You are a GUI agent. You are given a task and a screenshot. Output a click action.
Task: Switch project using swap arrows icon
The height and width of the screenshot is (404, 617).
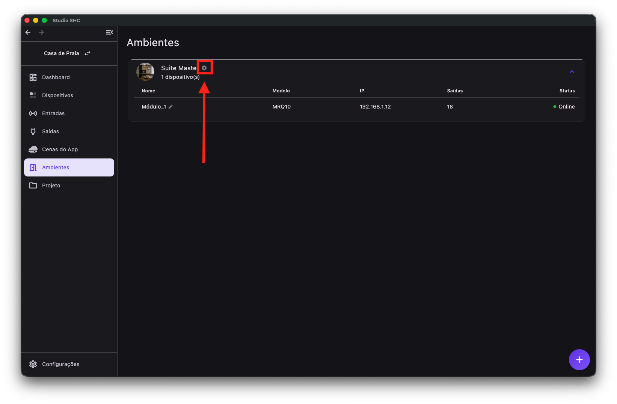[x=87, y=53]
